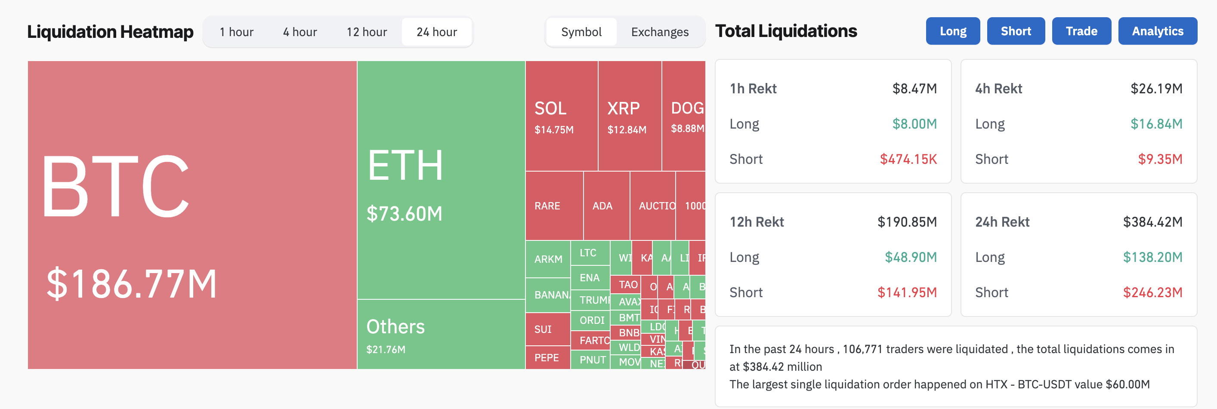Click the SUI red tile
This screenshot has height=409, width=1217.
(547, 329)
